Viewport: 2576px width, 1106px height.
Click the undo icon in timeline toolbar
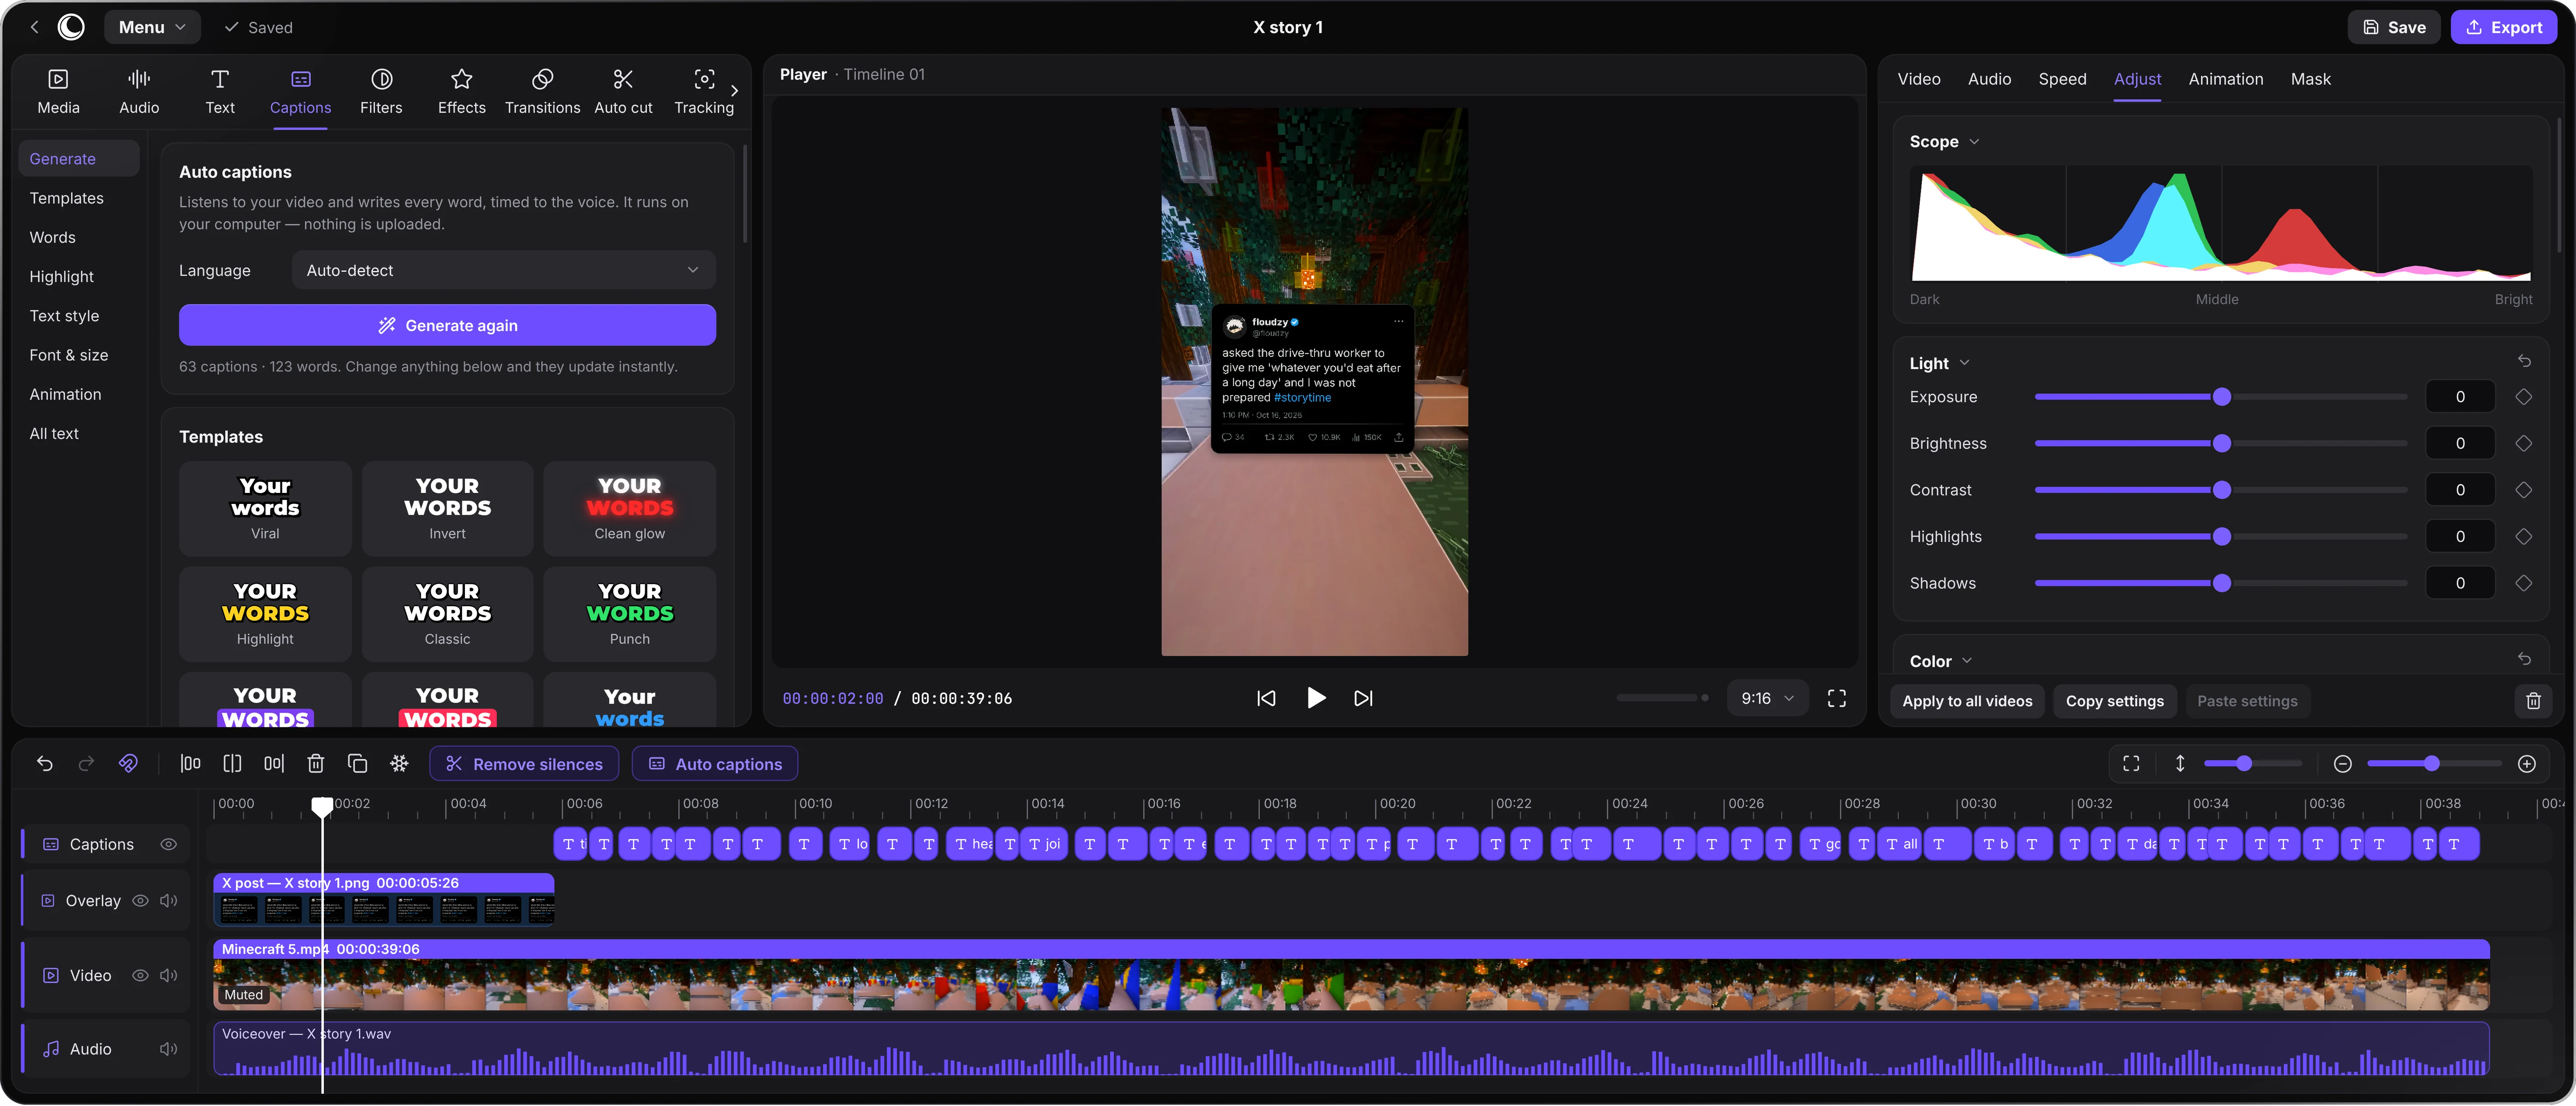(45, 764)
